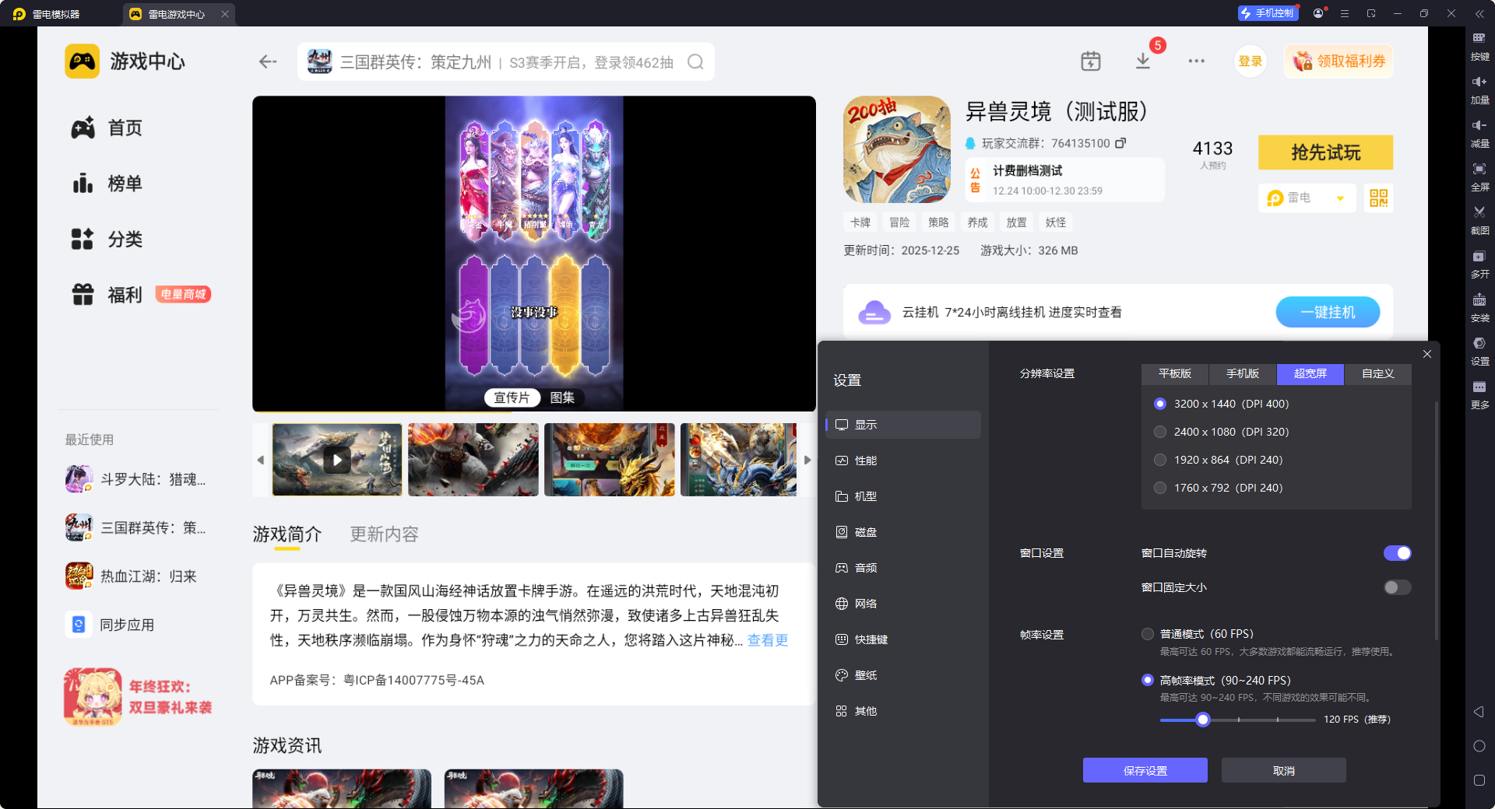Show the QR code for the game
The image size is (1495, 809).
click(1379, 198)
